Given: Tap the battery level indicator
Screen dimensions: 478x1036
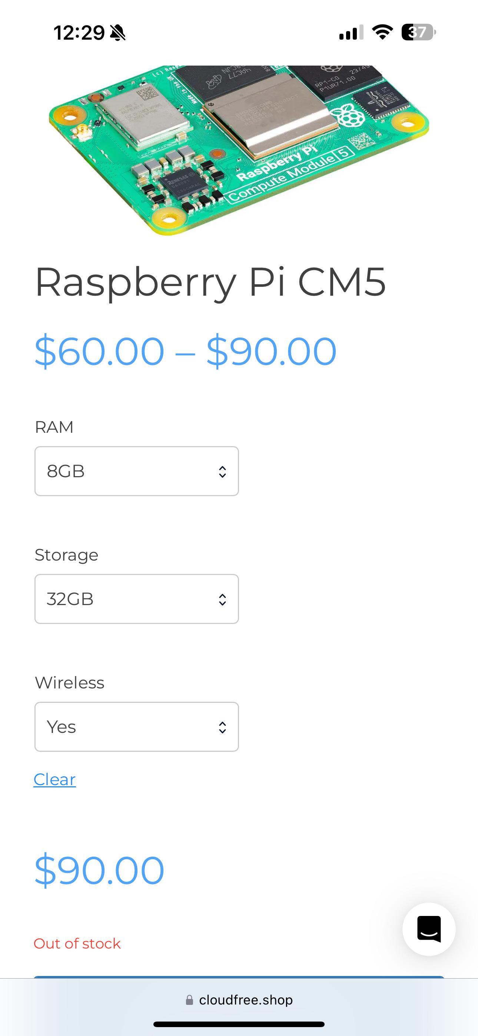Looking at the screenshot, I should coord(418,32).
